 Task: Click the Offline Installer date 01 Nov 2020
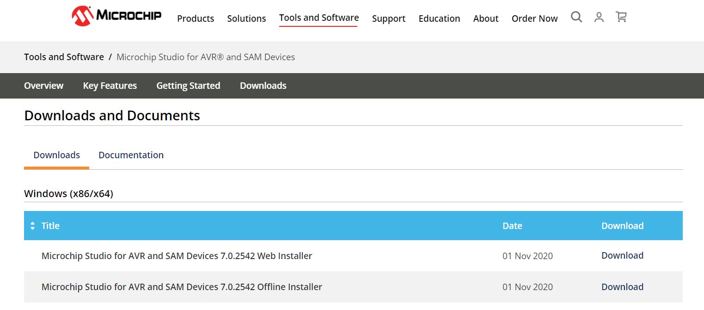click(x=527, y=287)
